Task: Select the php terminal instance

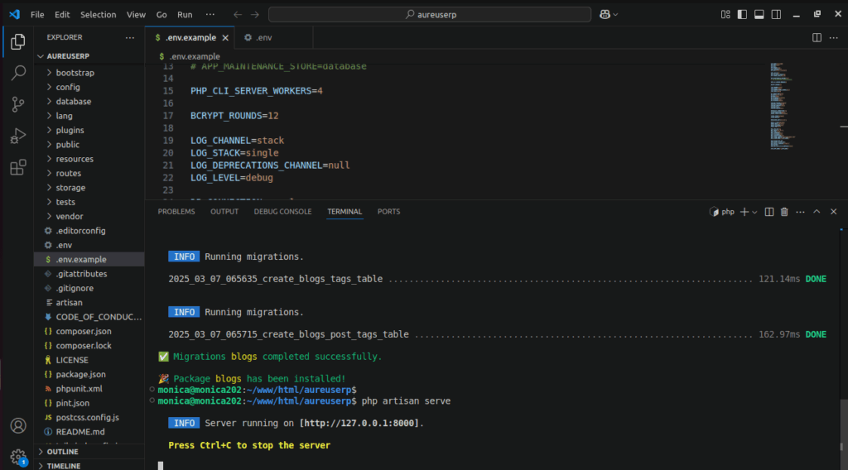Action: click(x=722, y=212)
